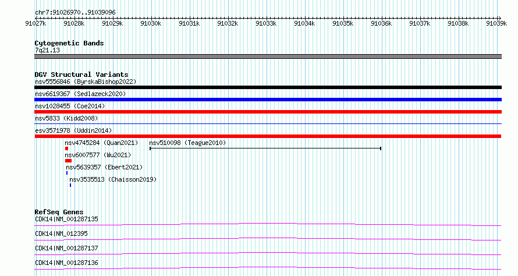The height and width of the screenshot is (276, 518).
Task: Click the esv3571978 (Uddin2014) label
Action: [x=73, y=130]
